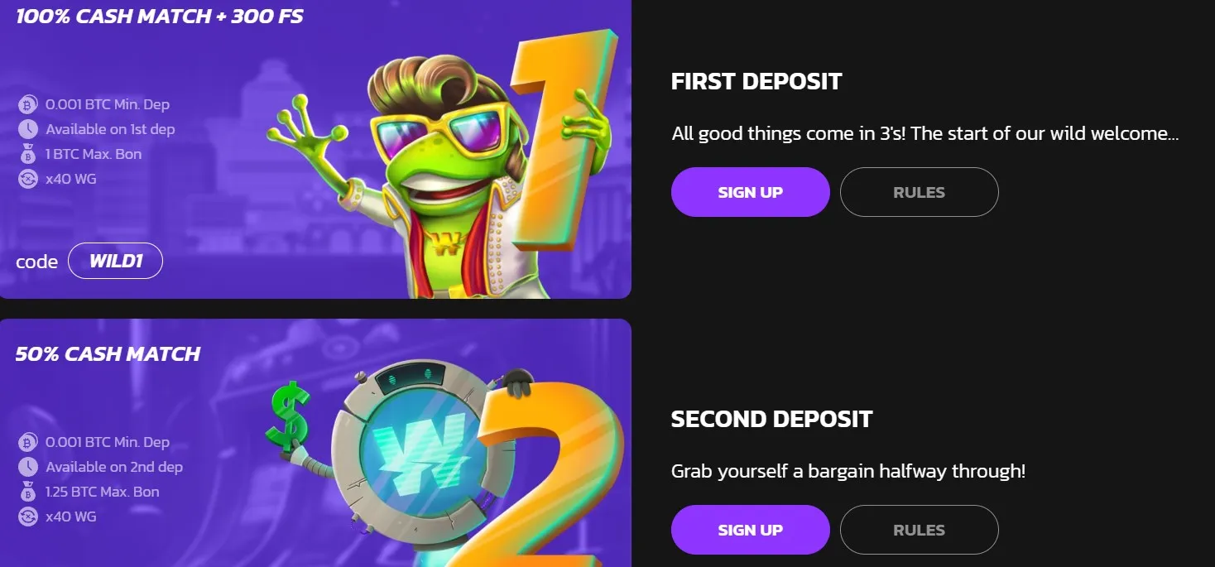Click the 50% CASH MATCH heading
The image size is (1215, 567).
pyautogui.click(x=108, y=353)
